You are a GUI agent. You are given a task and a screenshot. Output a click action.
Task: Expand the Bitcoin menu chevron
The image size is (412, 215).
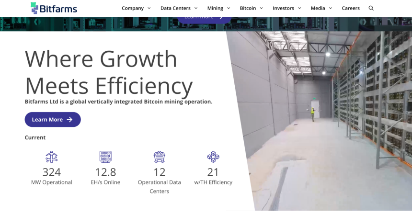[262, 8]
